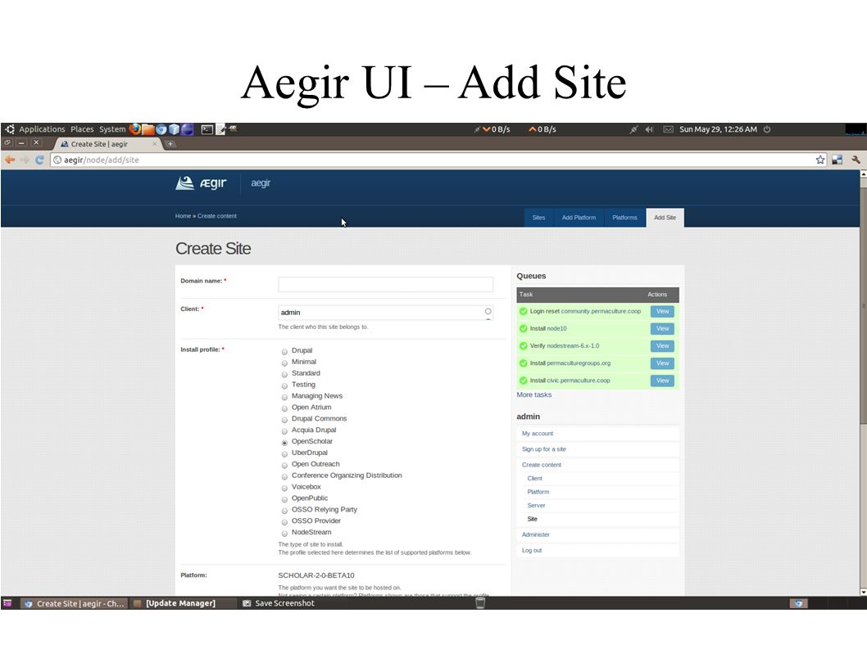Viewport: 867px width, 649px height.
Task: View the Install node10 task
Action: pos(662,329)
